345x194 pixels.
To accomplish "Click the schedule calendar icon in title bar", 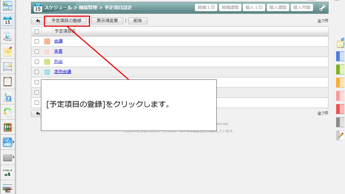I will coord(38,8).
